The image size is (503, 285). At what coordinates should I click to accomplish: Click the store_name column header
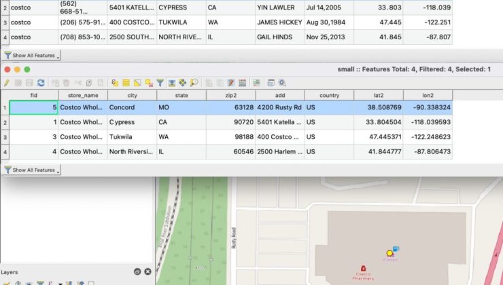pyautogui.click(x=83, y=95)
